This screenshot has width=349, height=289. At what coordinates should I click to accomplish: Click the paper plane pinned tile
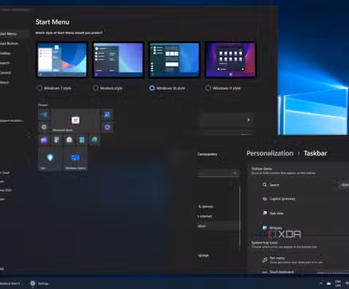point(44,114)
